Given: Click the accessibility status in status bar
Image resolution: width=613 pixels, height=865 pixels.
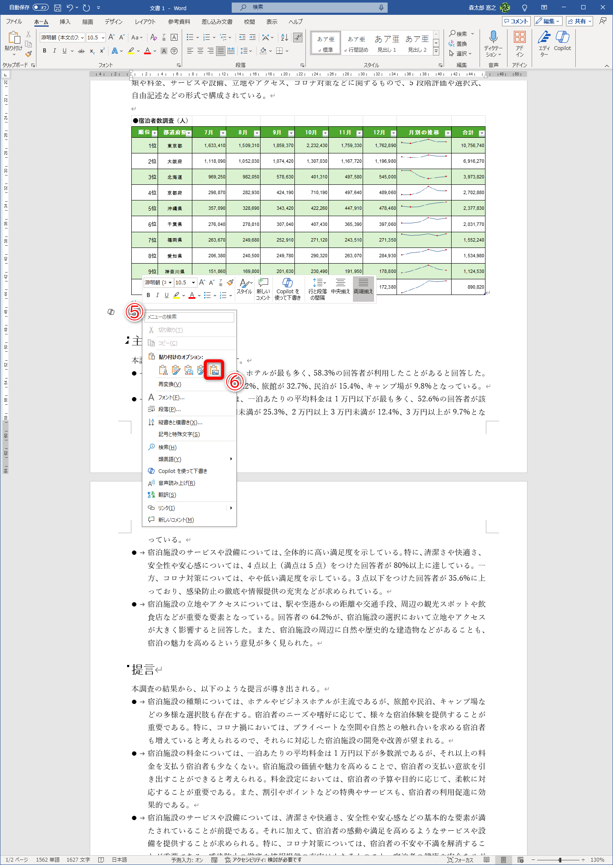Looking at the screenshot, I should [263, 860].
